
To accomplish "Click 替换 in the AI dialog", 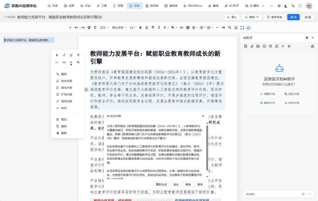I will click(188, 184).
